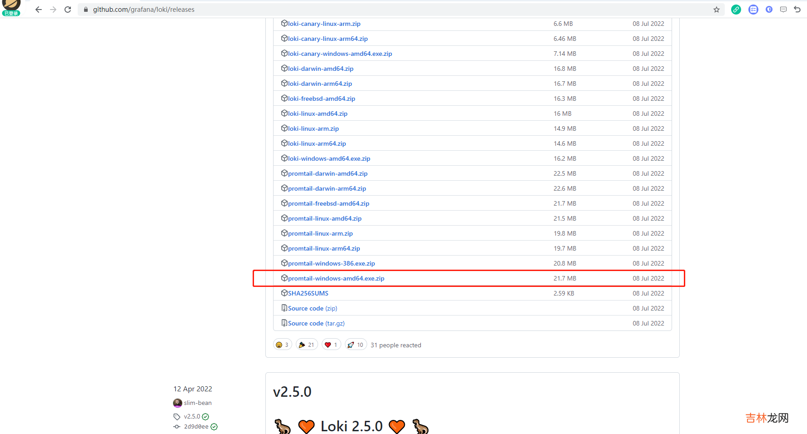Click verified check icon next to commit 2d9d0ee
Viewport: 807px width, 434px height.
click(214, 427)
